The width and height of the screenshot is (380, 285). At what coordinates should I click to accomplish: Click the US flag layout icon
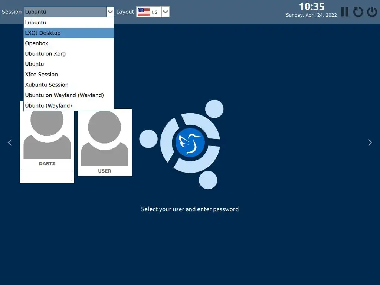[144, 12]
